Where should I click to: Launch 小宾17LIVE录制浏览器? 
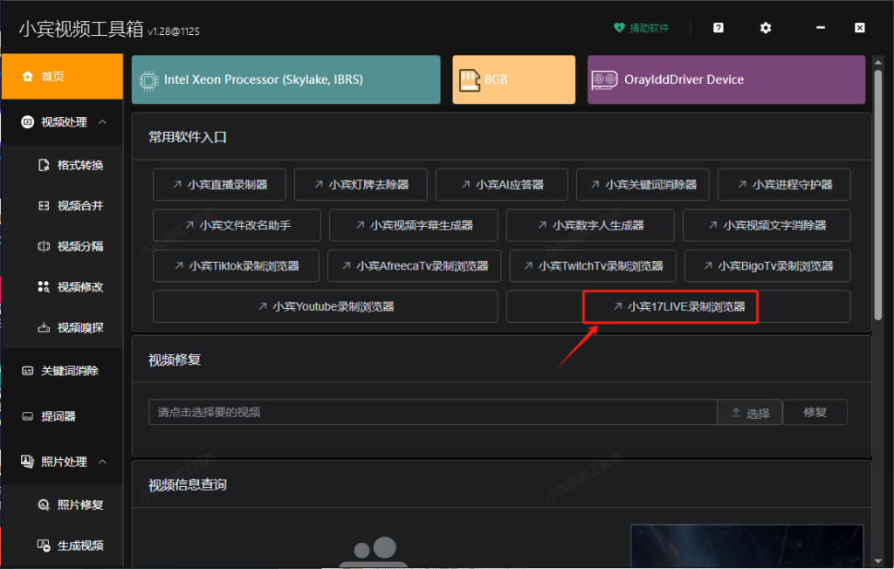[x=670, y=306]
